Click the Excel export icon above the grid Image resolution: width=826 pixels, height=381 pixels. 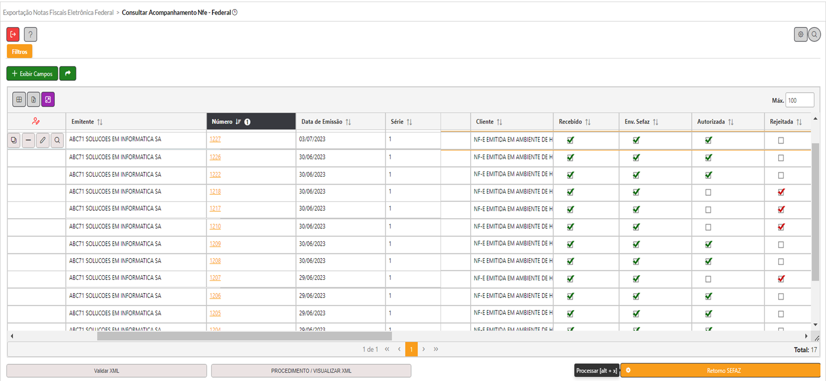click(34, 99)
